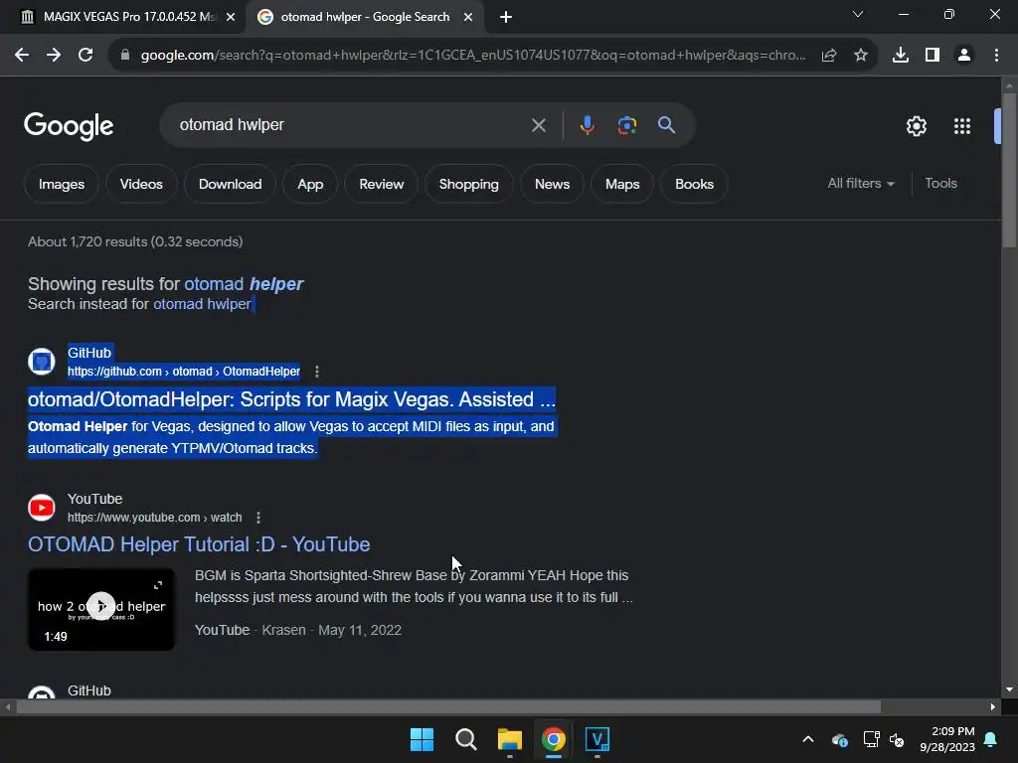Search by image with Google Lens icon
Image resolution: width=1018 pixels, height=763 pixels.
626,125
